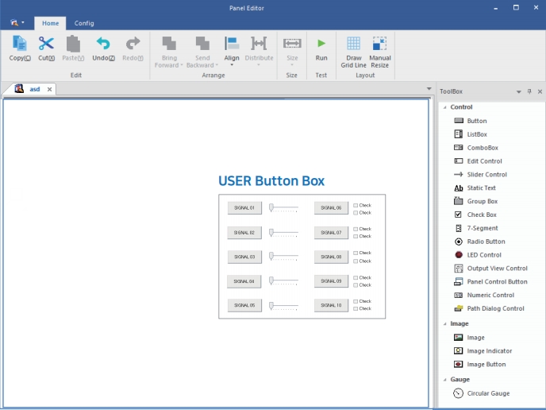Click the SIGNAL 01 button on the panel
This screenshot has width=546, height=410.
tap(244, 208)
